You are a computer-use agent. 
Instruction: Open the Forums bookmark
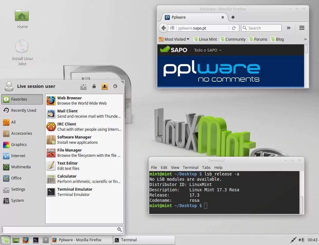tap(258, 39)
